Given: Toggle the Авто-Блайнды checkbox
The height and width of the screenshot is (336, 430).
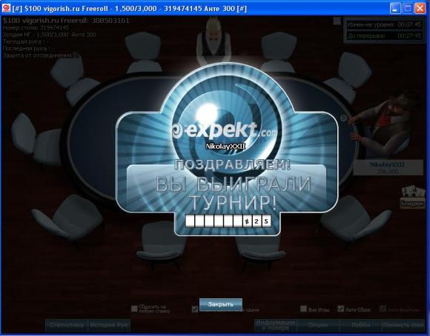Looking at the screenshot, I should (x=383, y=309).
